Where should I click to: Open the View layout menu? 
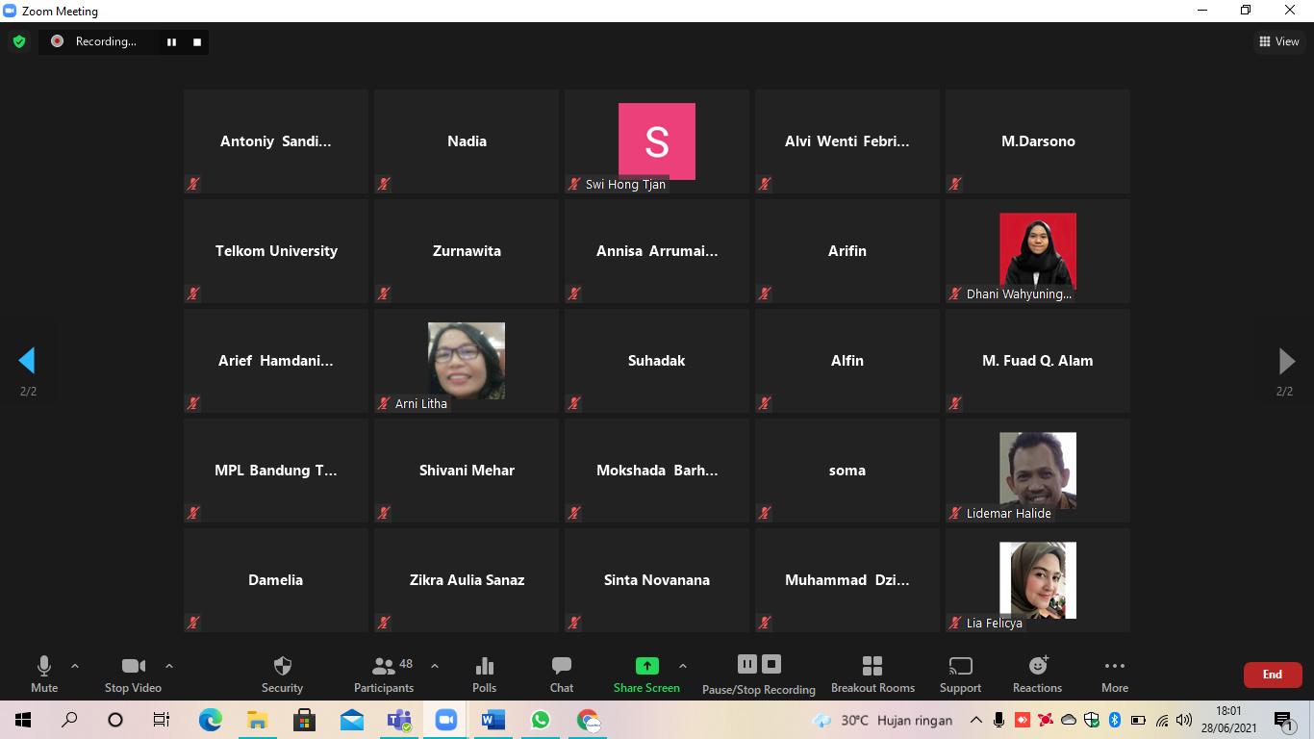coord(1278,41)
